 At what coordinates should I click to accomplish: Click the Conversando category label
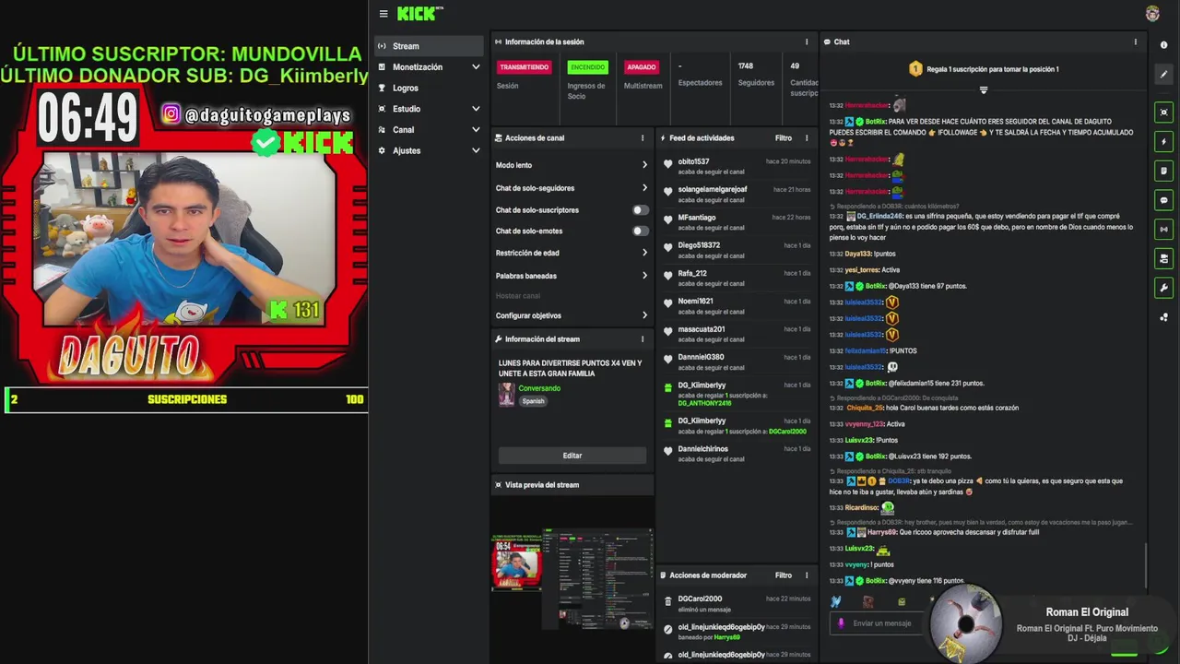tap(539, 388)
